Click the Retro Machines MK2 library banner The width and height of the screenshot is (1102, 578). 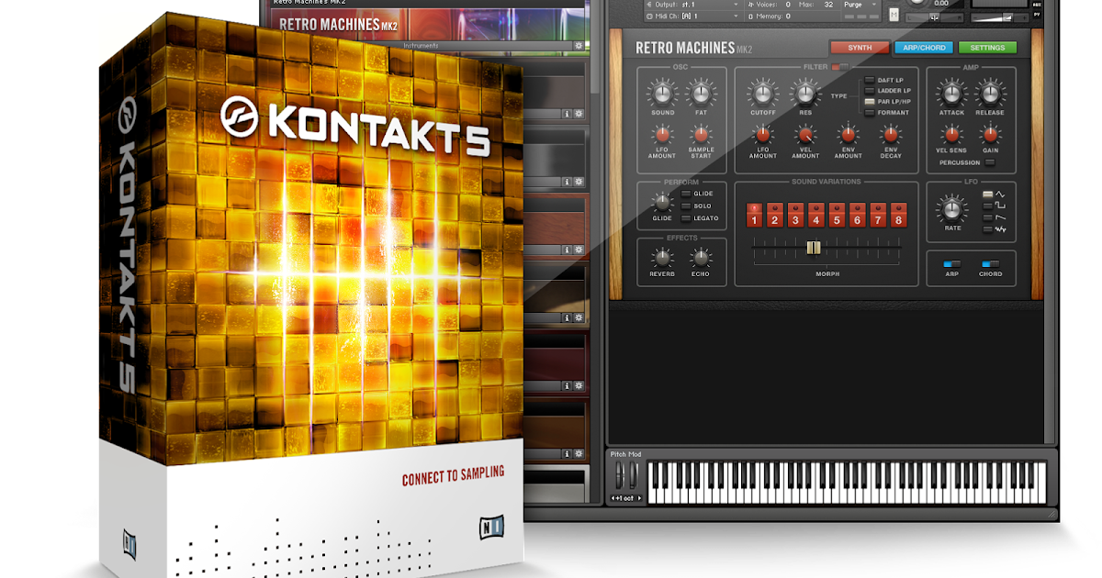point(429,24)
